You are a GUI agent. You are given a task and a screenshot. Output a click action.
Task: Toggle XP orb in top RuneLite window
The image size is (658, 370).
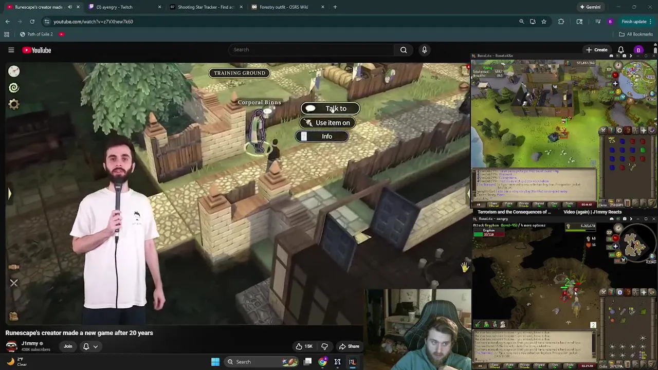[x=609, y=69]
